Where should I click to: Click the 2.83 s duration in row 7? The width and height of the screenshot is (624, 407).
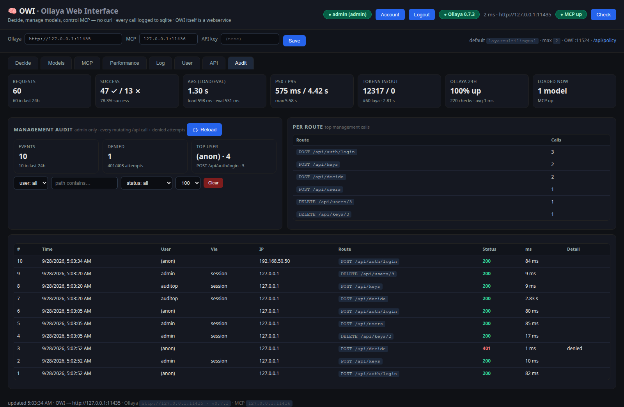532,299
